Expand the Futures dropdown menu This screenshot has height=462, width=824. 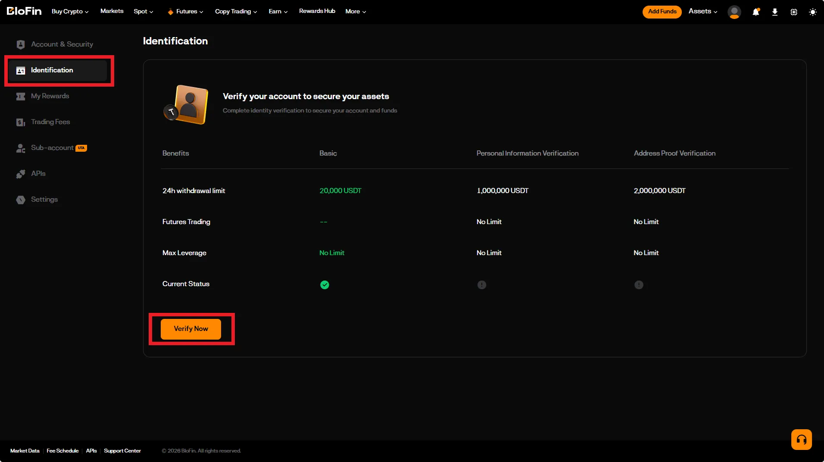coord(190,11)
